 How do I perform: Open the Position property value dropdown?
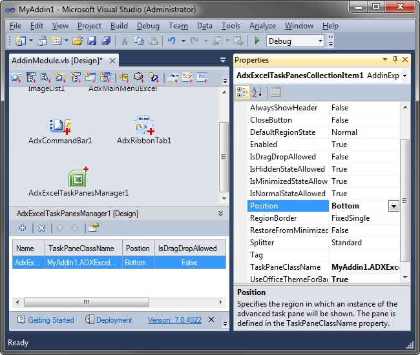pyautogui.click(x=394, y=206)
